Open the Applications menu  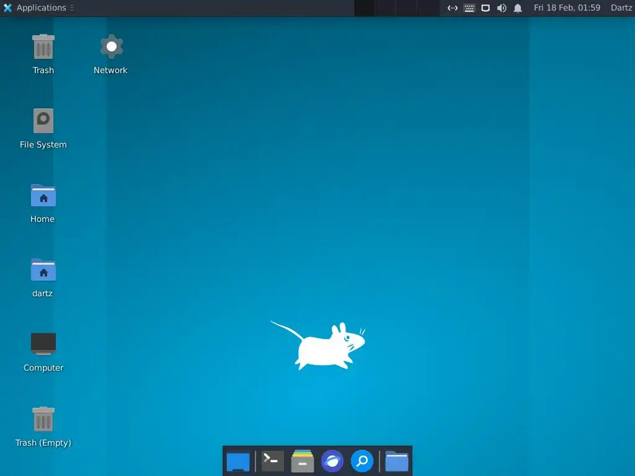pyautogui.click(x=41, y=7)
